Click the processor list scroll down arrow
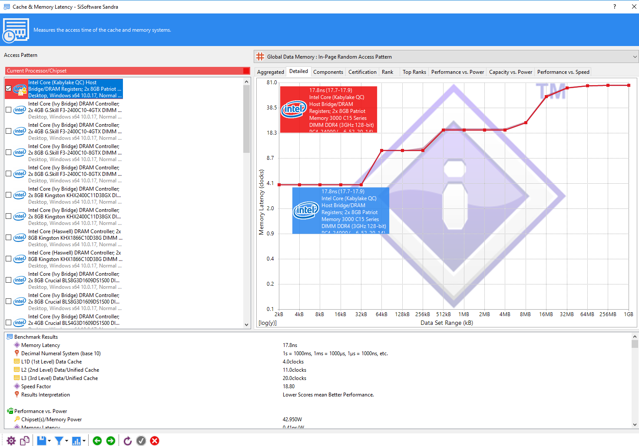The image size is (639, 446). click(x=247, y=325)
